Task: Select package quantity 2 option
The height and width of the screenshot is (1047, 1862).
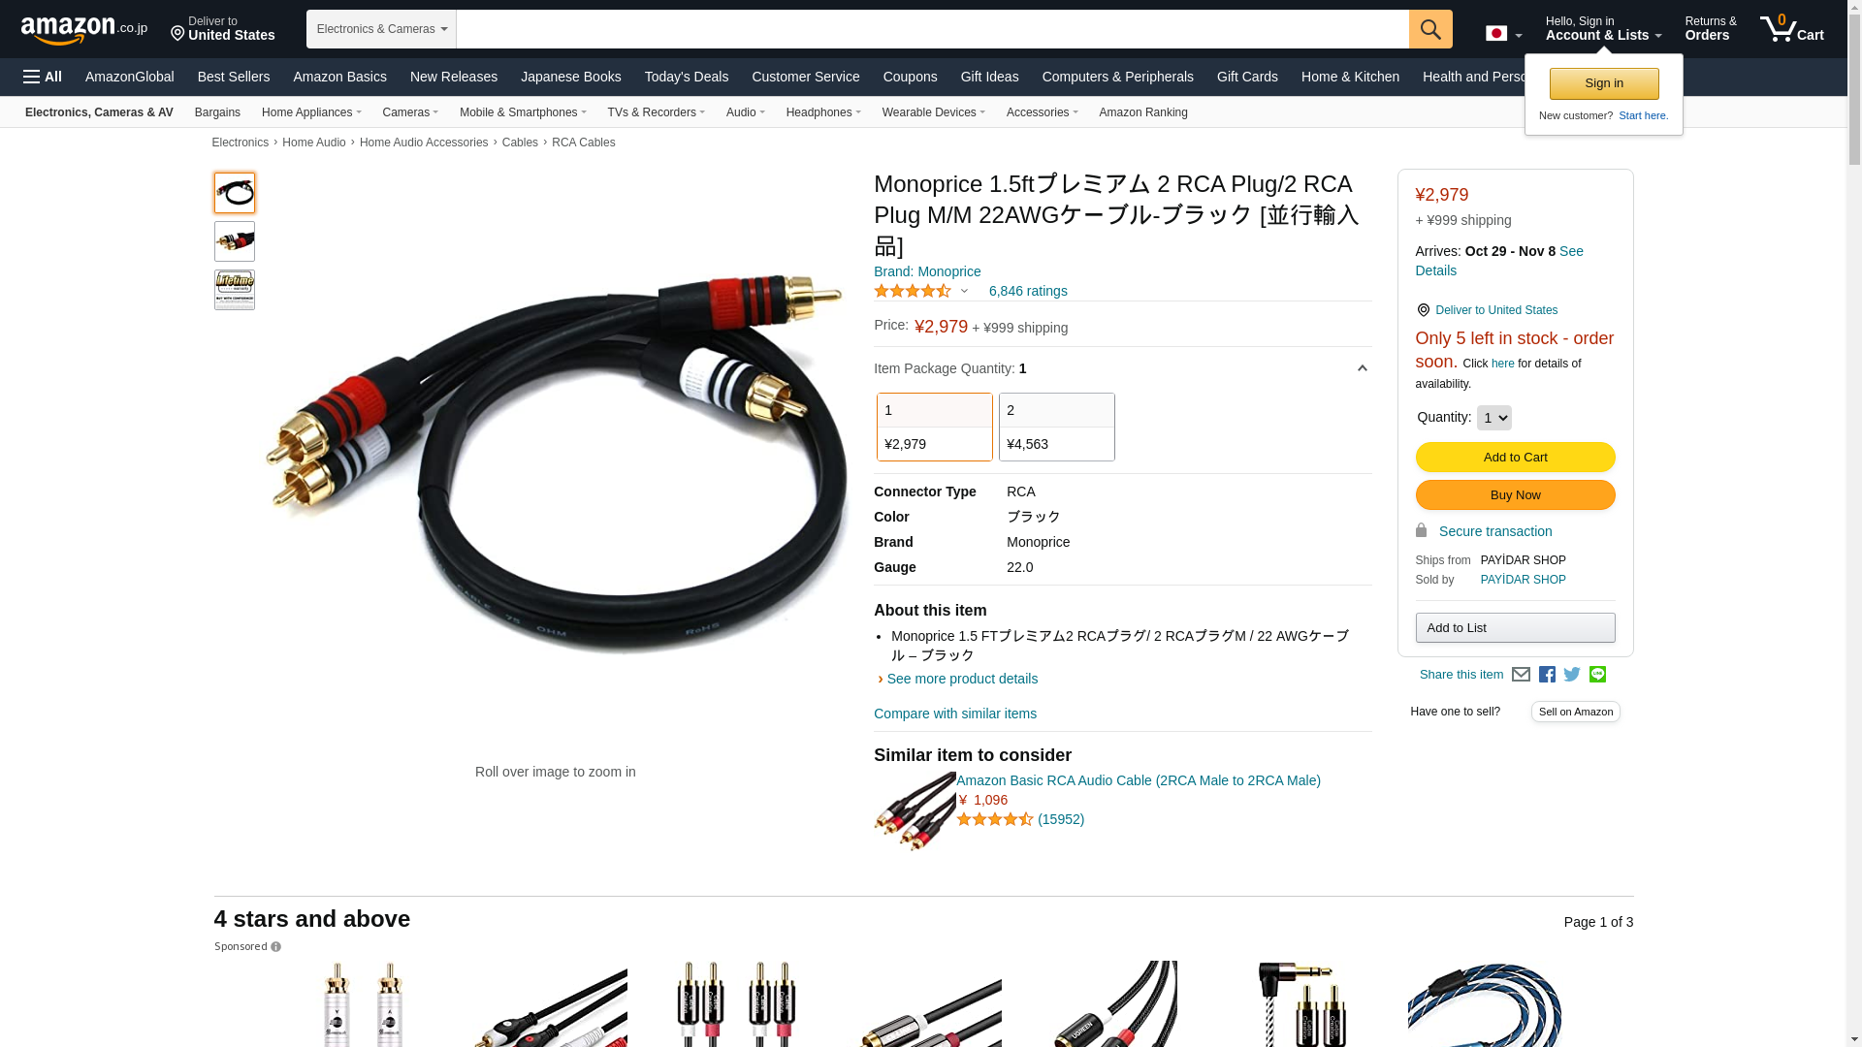Action: point(1056,427)
